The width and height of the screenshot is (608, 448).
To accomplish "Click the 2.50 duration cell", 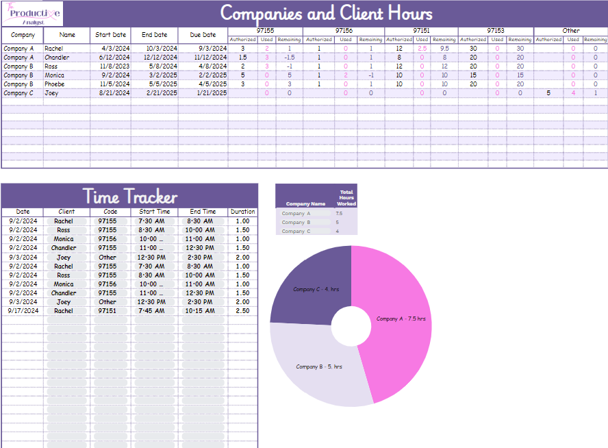I will click(242, 310).
